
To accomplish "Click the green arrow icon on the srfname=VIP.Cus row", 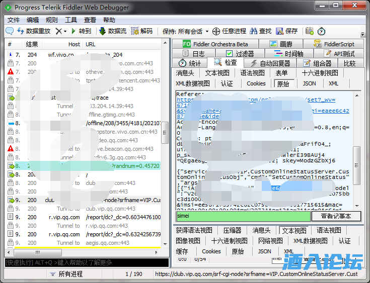I will click(x=11, y=200).
